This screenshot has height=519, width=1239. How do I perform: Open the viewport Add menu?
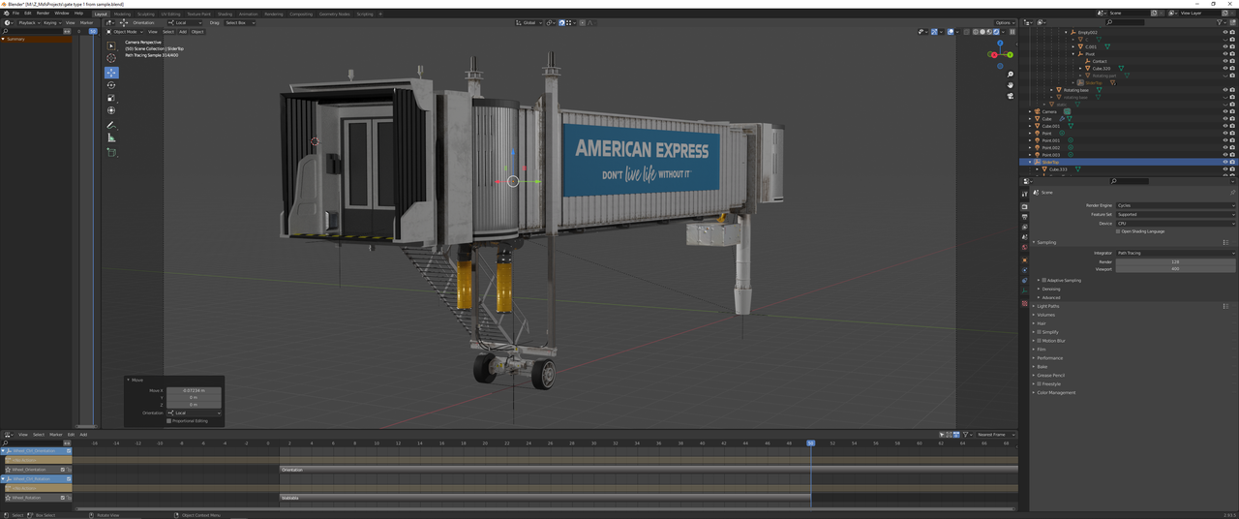(x=182, y=32)
